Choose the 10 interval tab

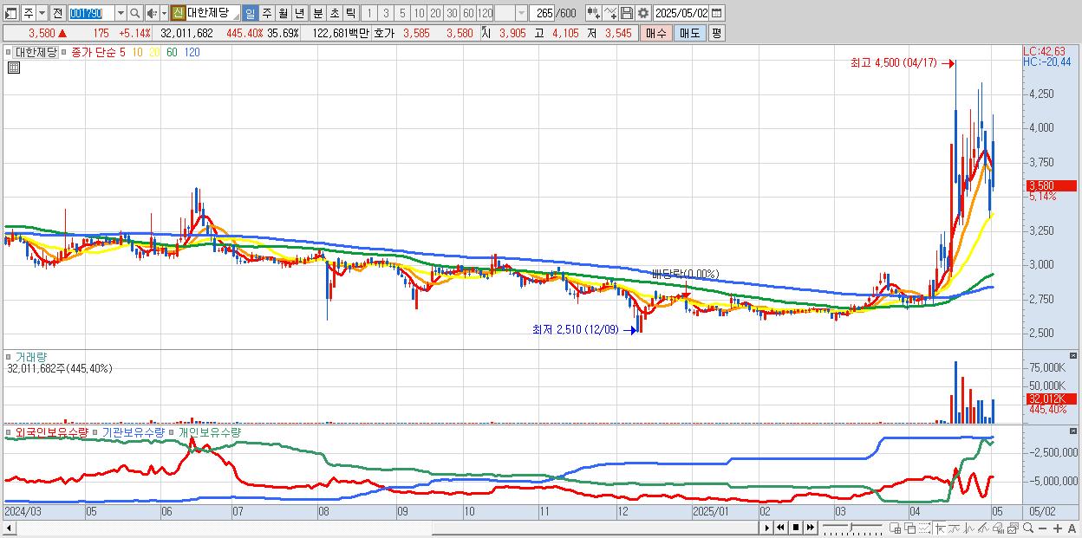(419, 13)
